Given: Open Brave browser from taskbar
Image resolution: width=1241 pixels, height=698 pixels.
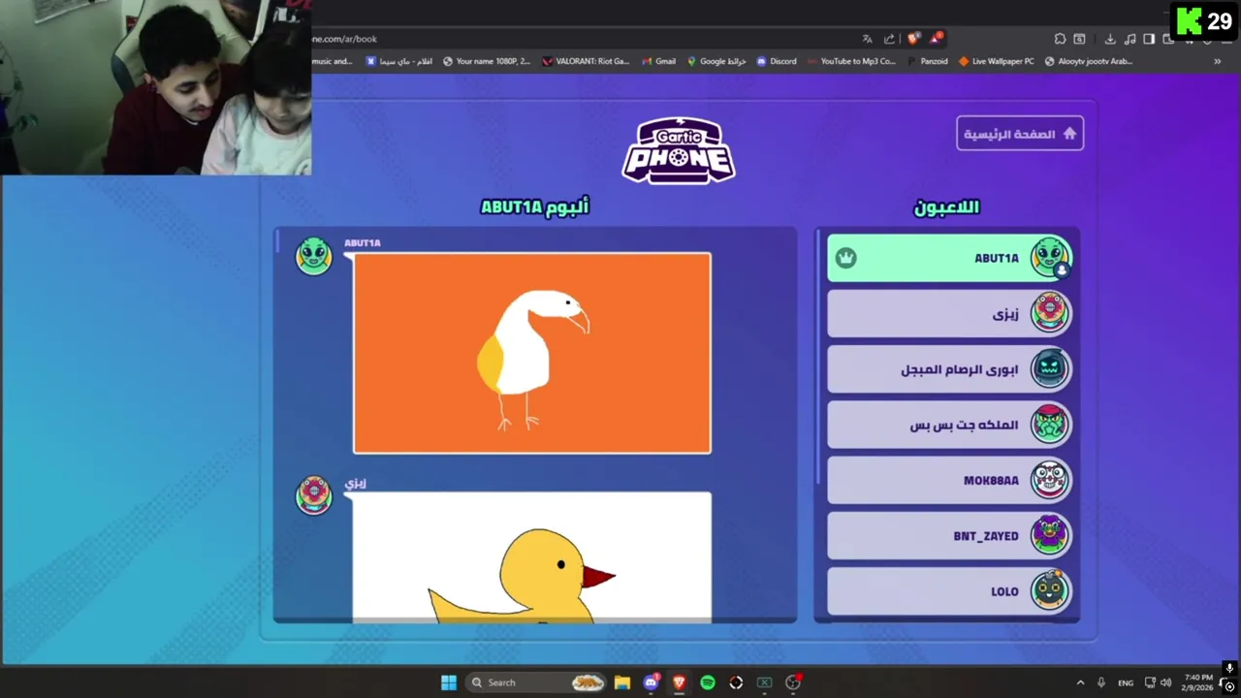Looking at the screenshot, I should coord(679,682).
